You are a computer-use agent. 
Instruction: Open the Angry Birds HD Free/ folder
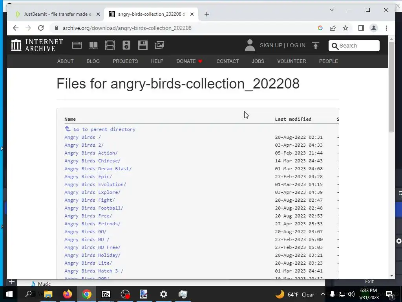[92, 247]
